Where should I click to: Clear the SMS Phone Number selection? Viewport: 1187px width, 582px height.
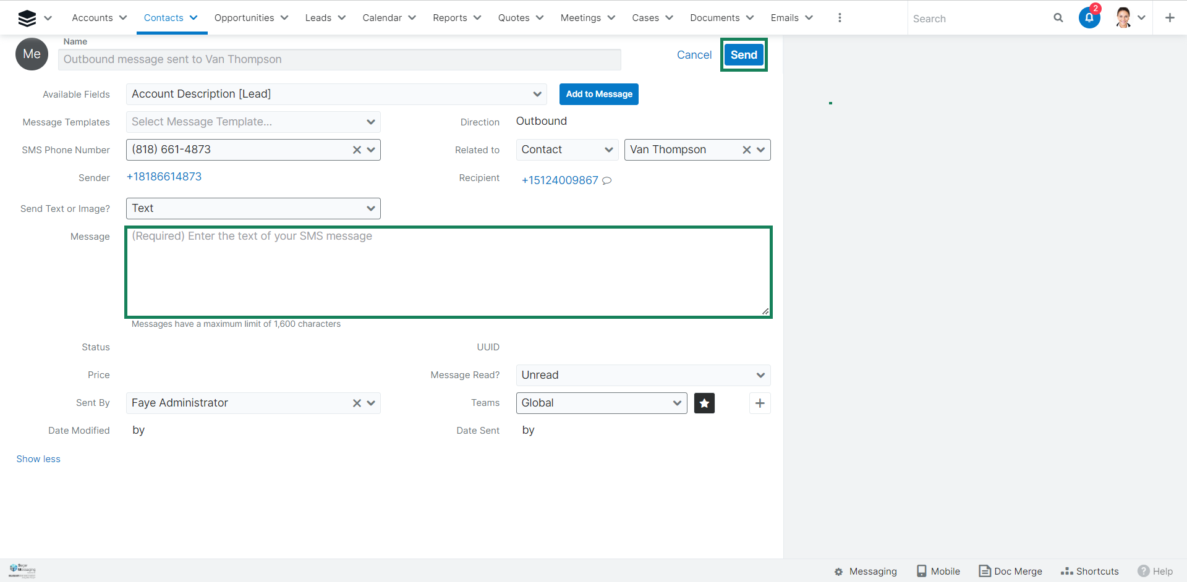pos(357,150)
